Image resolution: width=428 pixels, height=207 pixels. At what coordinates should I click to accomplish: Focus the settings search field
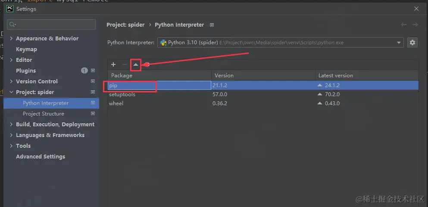click(x=51, y=24)
